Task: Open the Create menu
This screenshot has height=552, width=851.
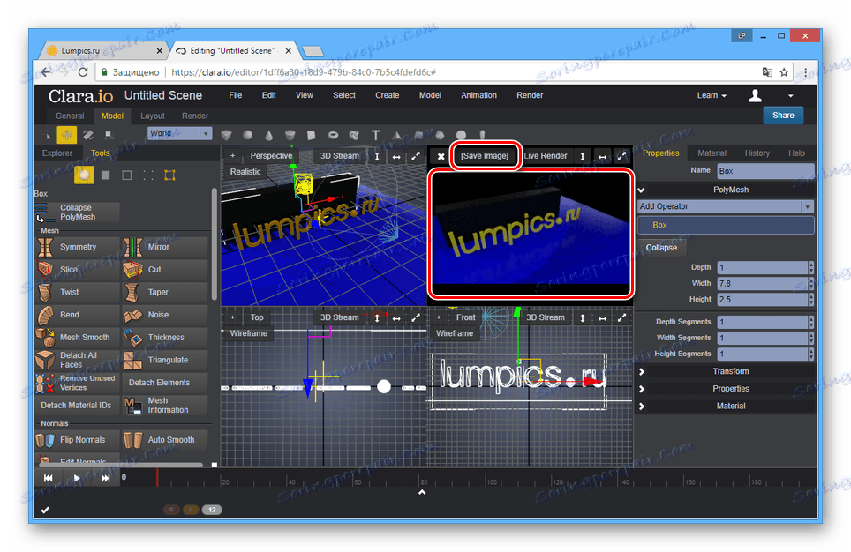Action: tap(387, 95)
